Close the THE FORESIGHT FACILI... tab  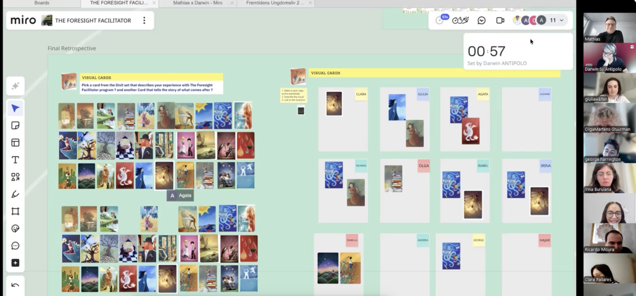click(x=154, y=3)
